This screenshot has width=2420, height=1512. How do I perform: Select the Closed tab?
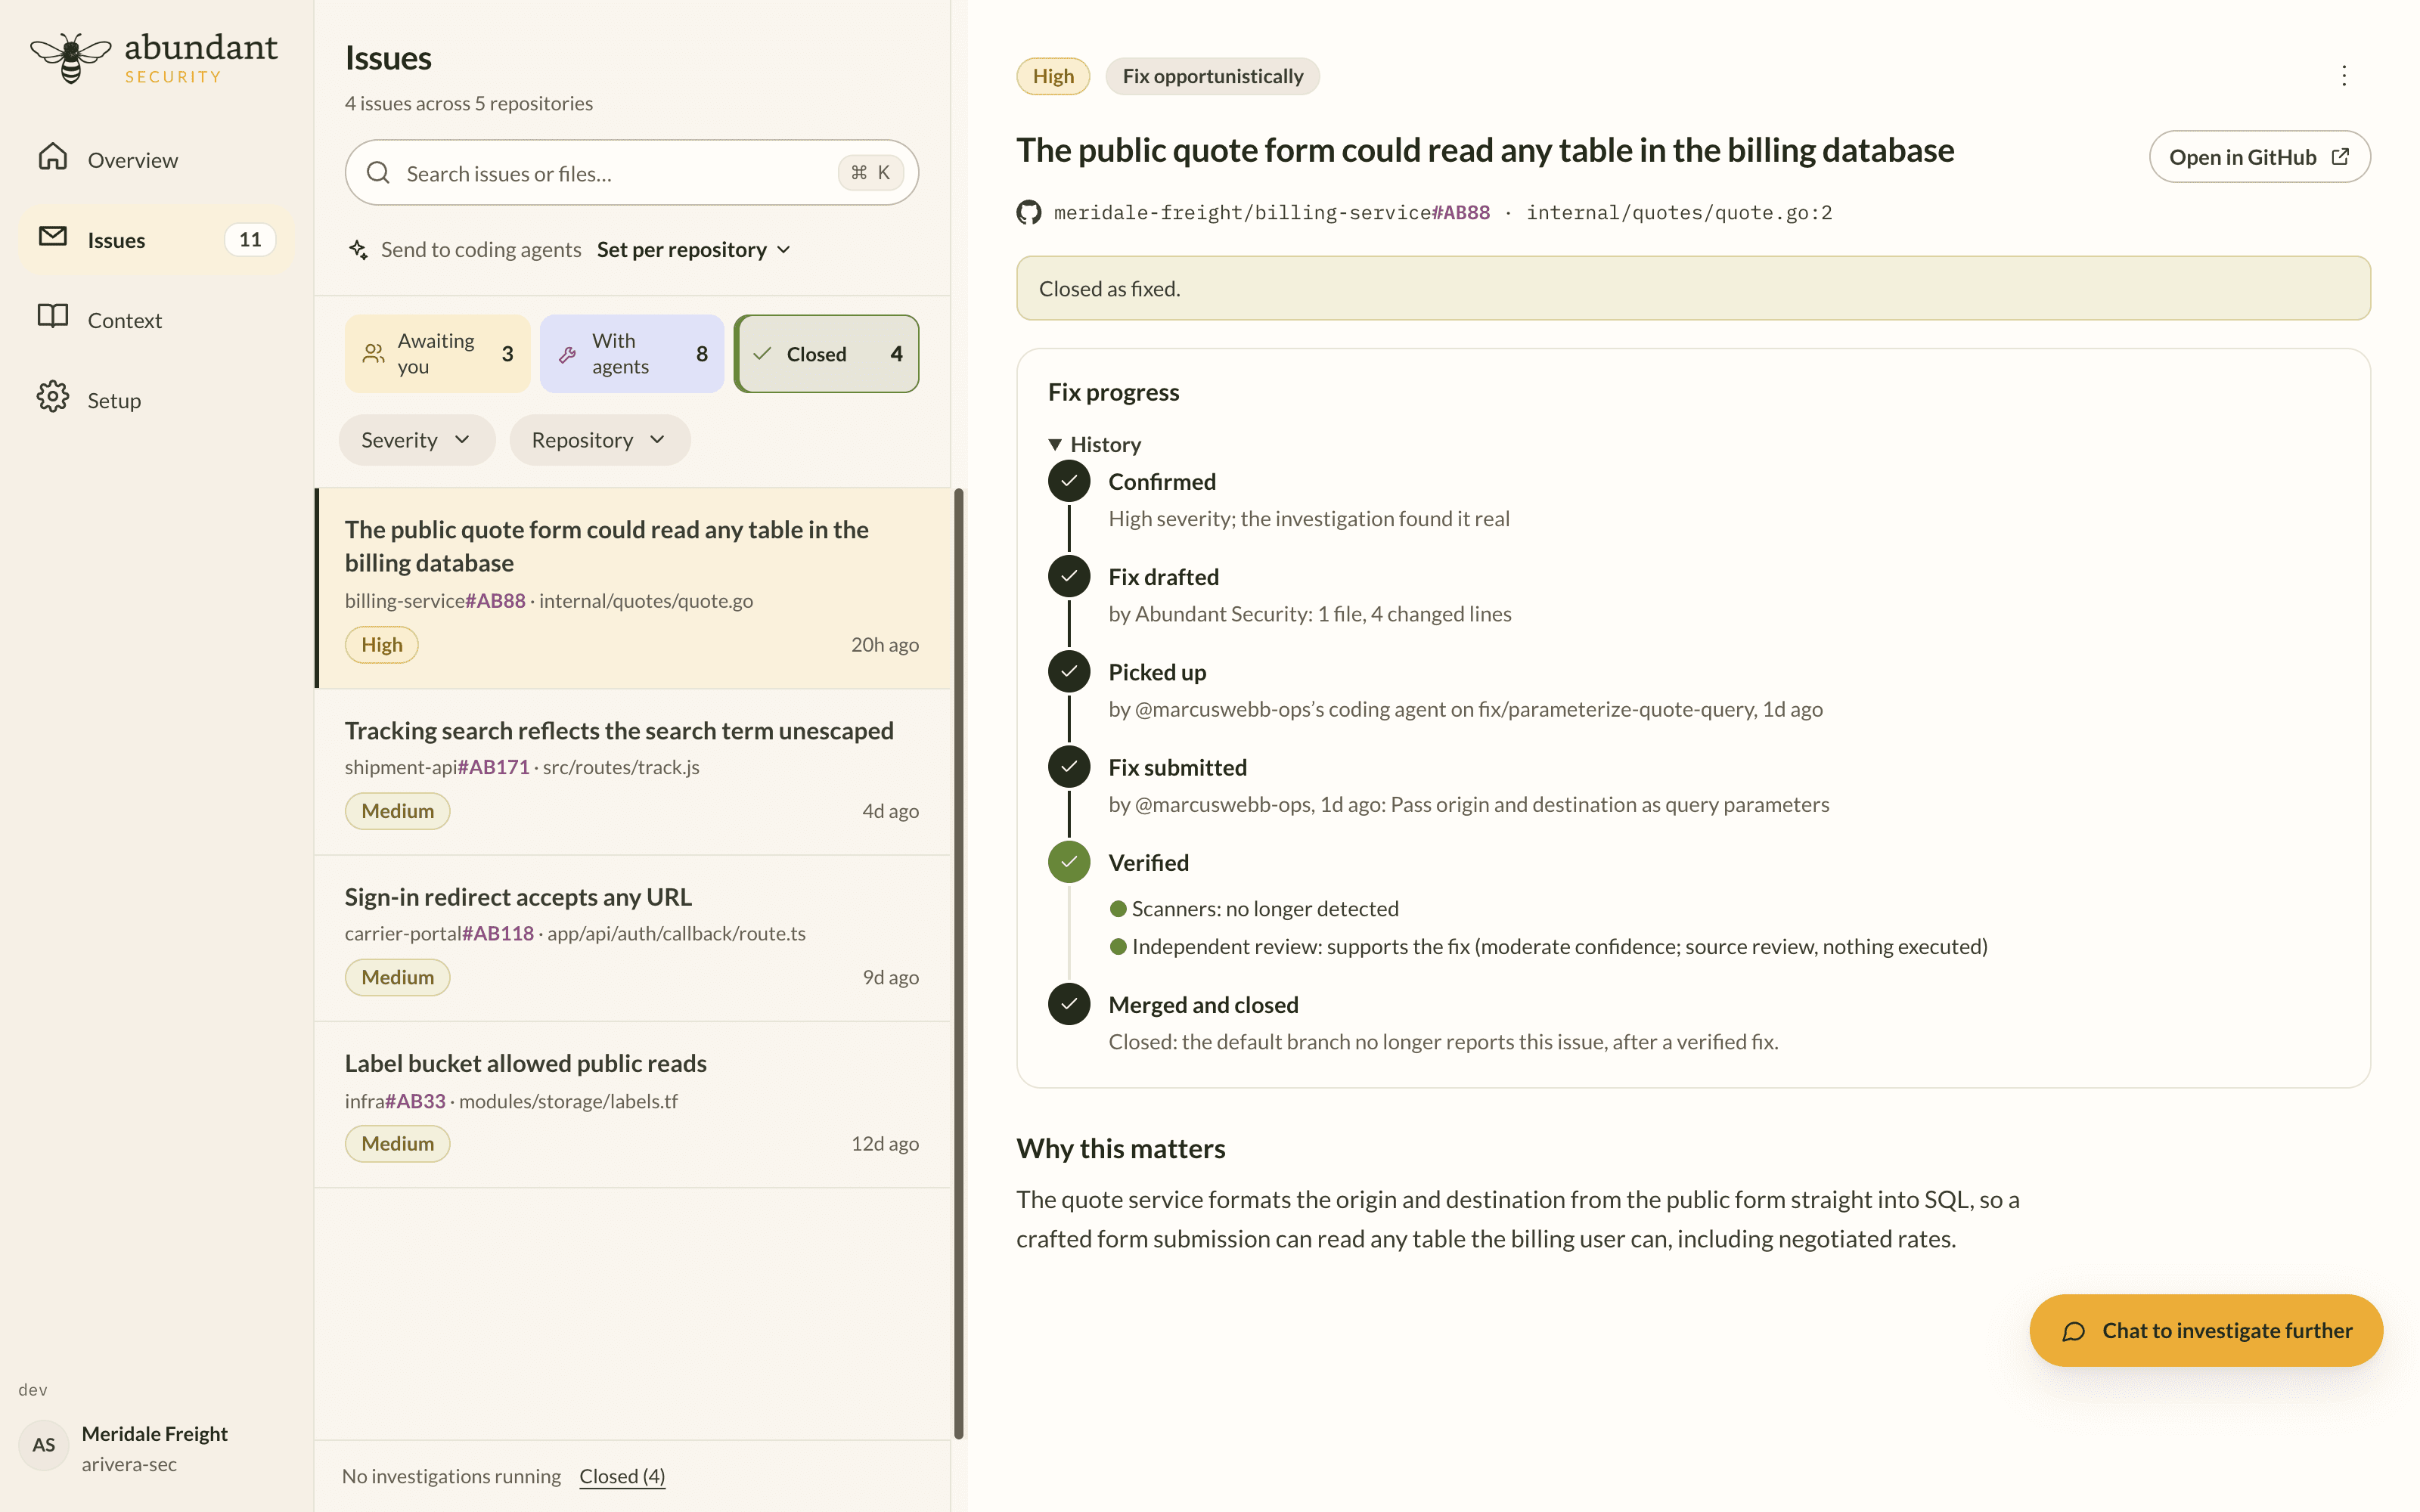click(827, 354)
